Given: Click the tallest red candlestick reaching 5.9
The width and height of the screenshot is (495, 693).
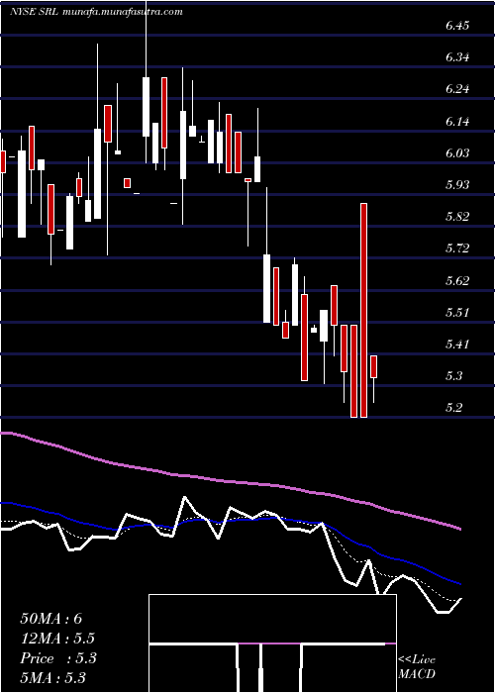Looking at the screenshot, I should point(363,310).
